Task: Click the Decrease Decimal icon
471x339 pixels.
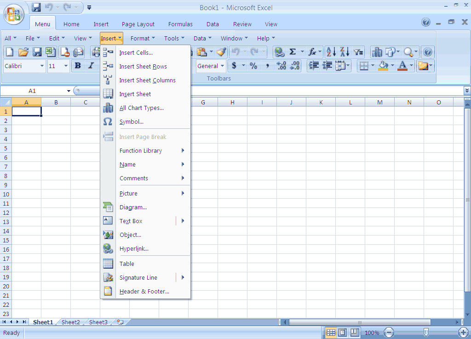Action: pos(295,66)
